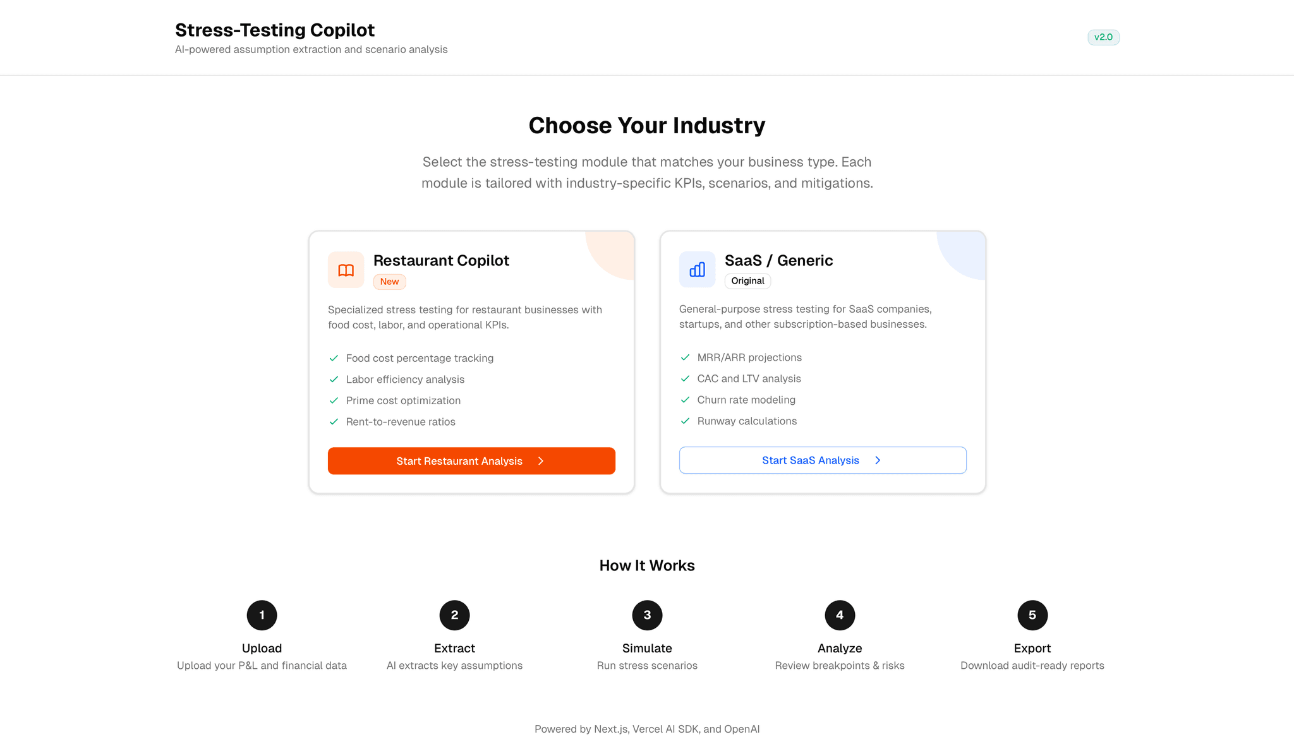This screenshot has width=1294, height=744.
Task: Click checkmark beside Food cost percentage tracking
Action: tap(334, 358)
